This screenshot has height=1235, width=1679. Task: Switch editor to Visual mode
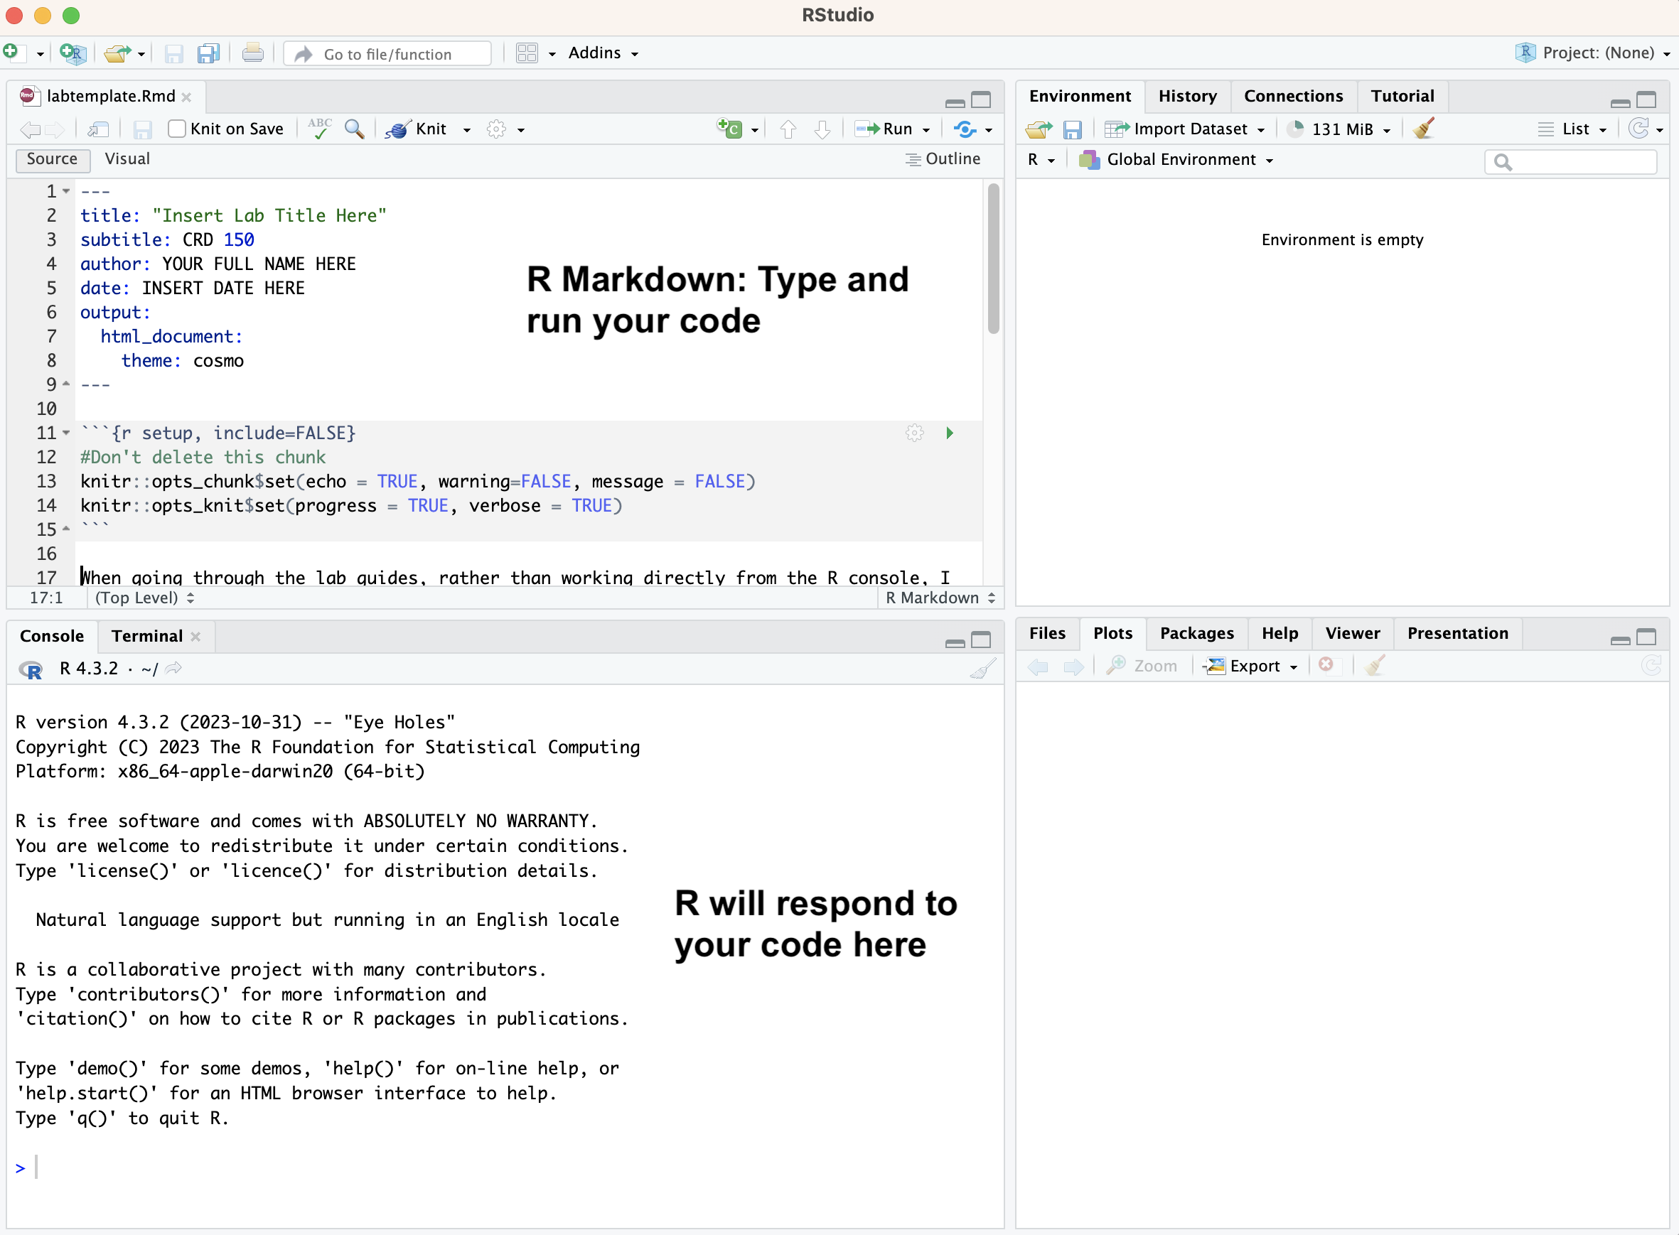coord(127,158)
